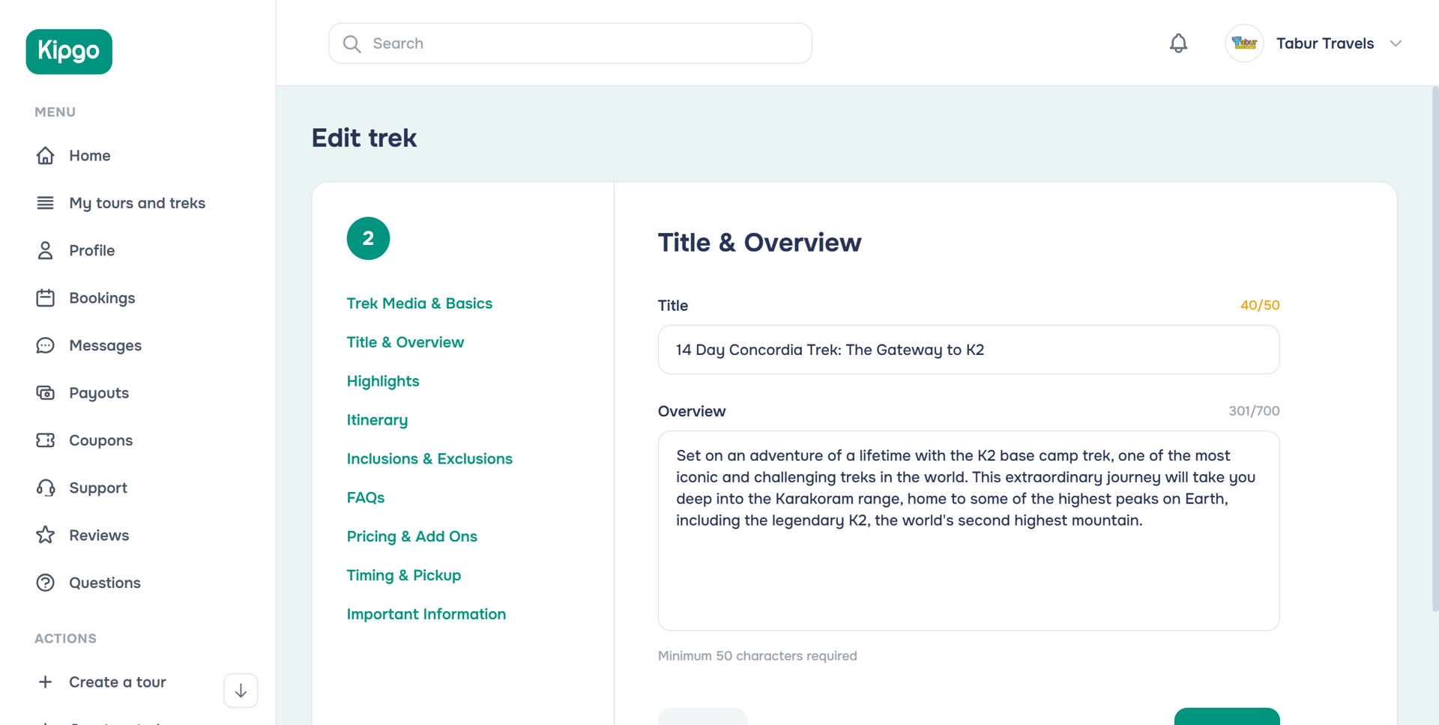Click the Questions help circle icon

pos(45,583)
